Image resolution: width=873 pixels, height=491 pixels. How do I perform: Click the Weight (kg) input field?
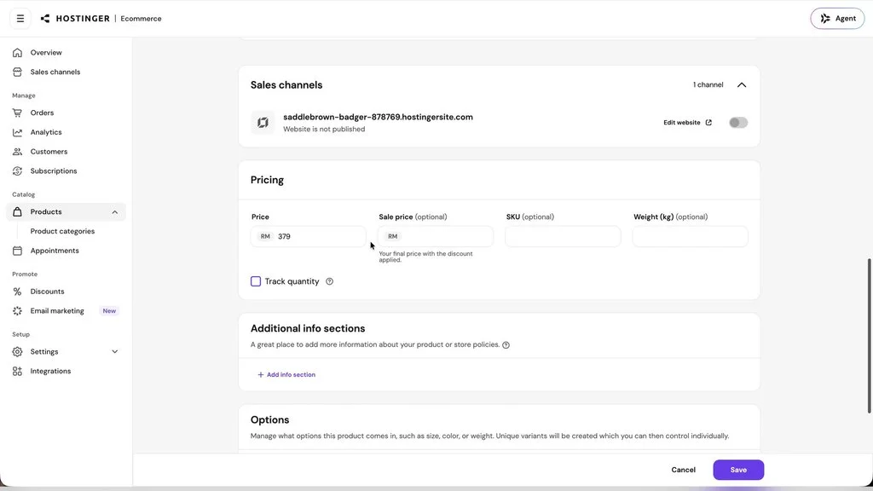point(691,237)
